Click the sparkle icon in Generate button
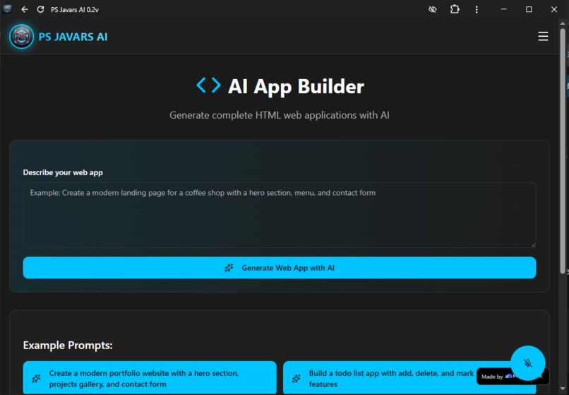The image size is (569, 395). coord(229,268)
